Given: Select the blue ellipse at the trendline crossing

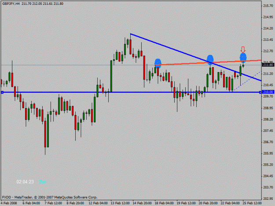Looking at the screenshot, I should tap(210, 60).
